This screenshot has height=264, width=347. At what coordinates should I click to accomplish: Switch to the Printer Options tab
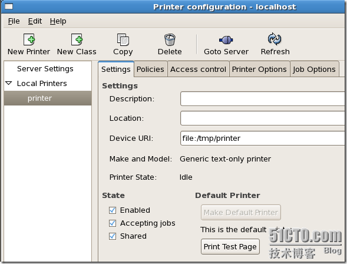tap(259, 70)
